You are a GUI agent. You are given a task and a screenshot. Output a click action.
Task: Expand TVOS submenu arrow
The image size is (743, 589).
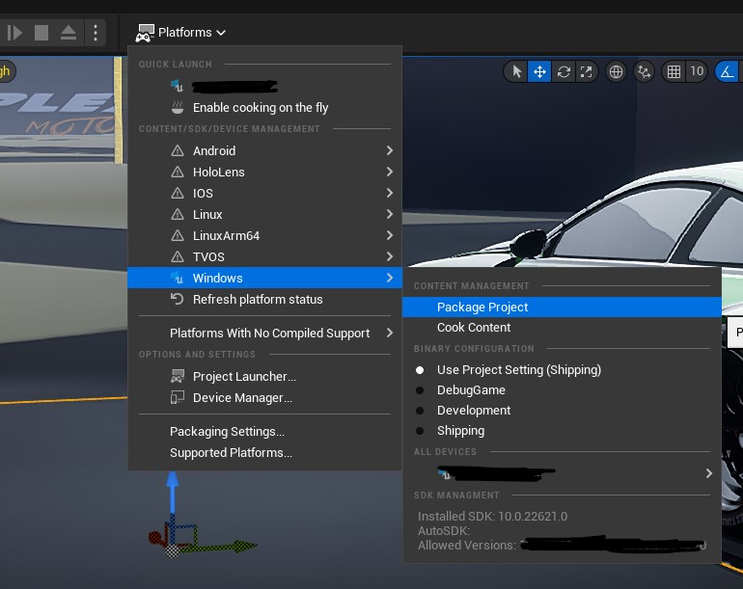point(390,256)
